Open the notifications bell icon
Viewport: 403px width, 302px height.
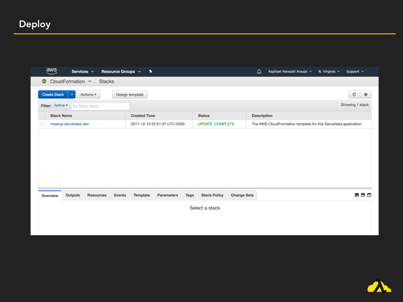pyautogui.click(x=259, y=72)
